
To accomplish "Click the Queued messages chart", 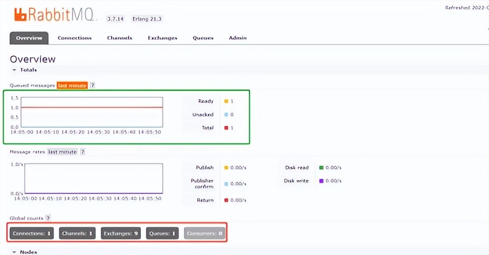I will pyautogui.click(x=92, y=112).
